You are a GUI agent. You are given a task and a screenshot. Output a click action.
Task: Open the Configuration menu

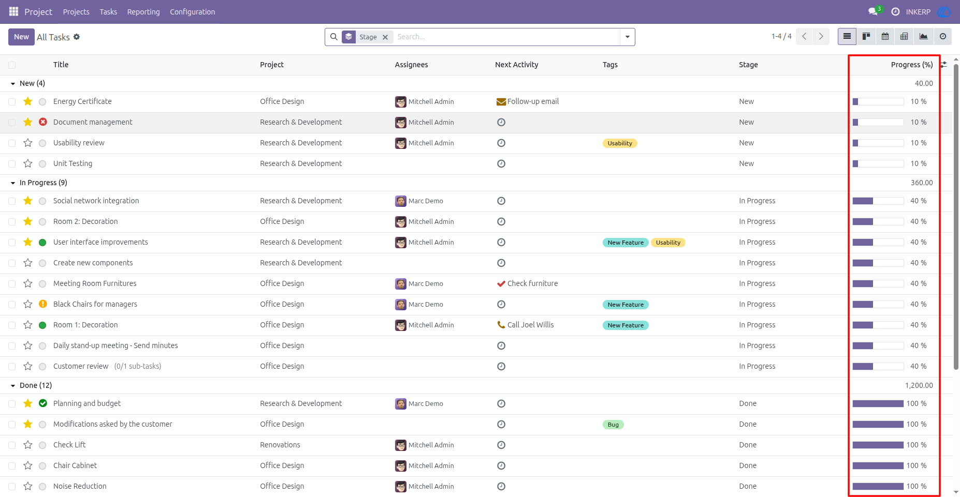[x=192, y=11]
